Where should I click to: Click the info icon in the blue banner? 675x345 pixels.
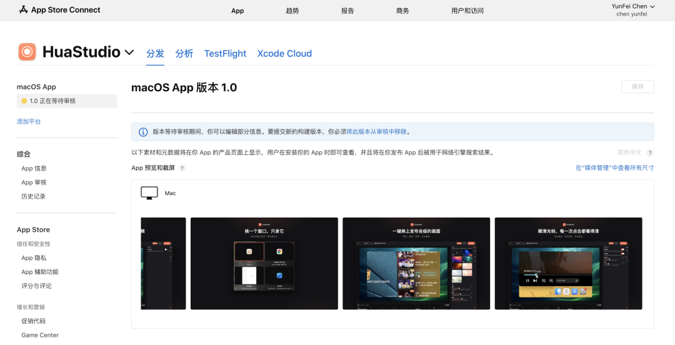[x=143, y=132]
